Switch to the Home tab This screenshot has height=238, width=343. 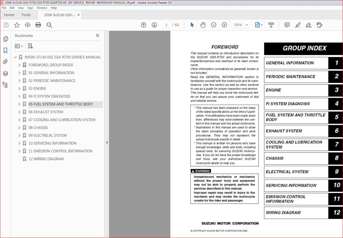[9, 15]
